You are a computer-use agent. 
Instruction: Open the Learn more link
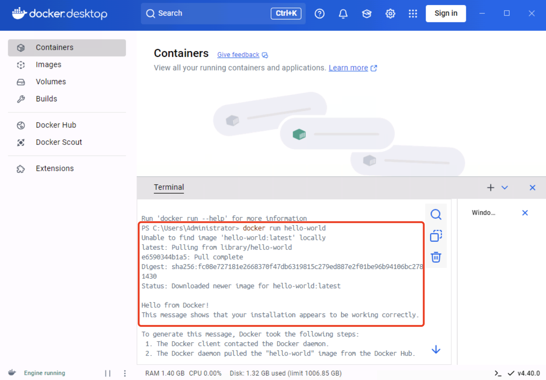(348, 68)
